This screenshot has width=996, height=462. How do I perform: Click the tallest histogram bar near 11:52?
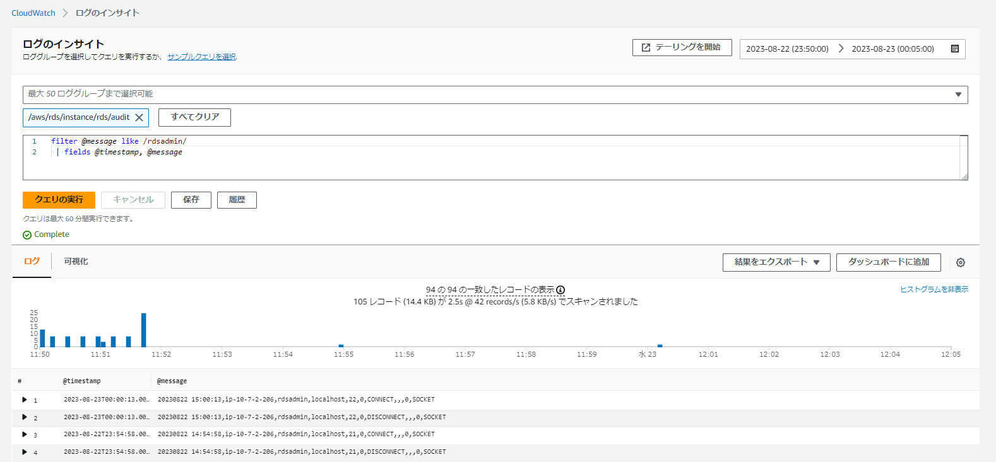tap(144, 330)
